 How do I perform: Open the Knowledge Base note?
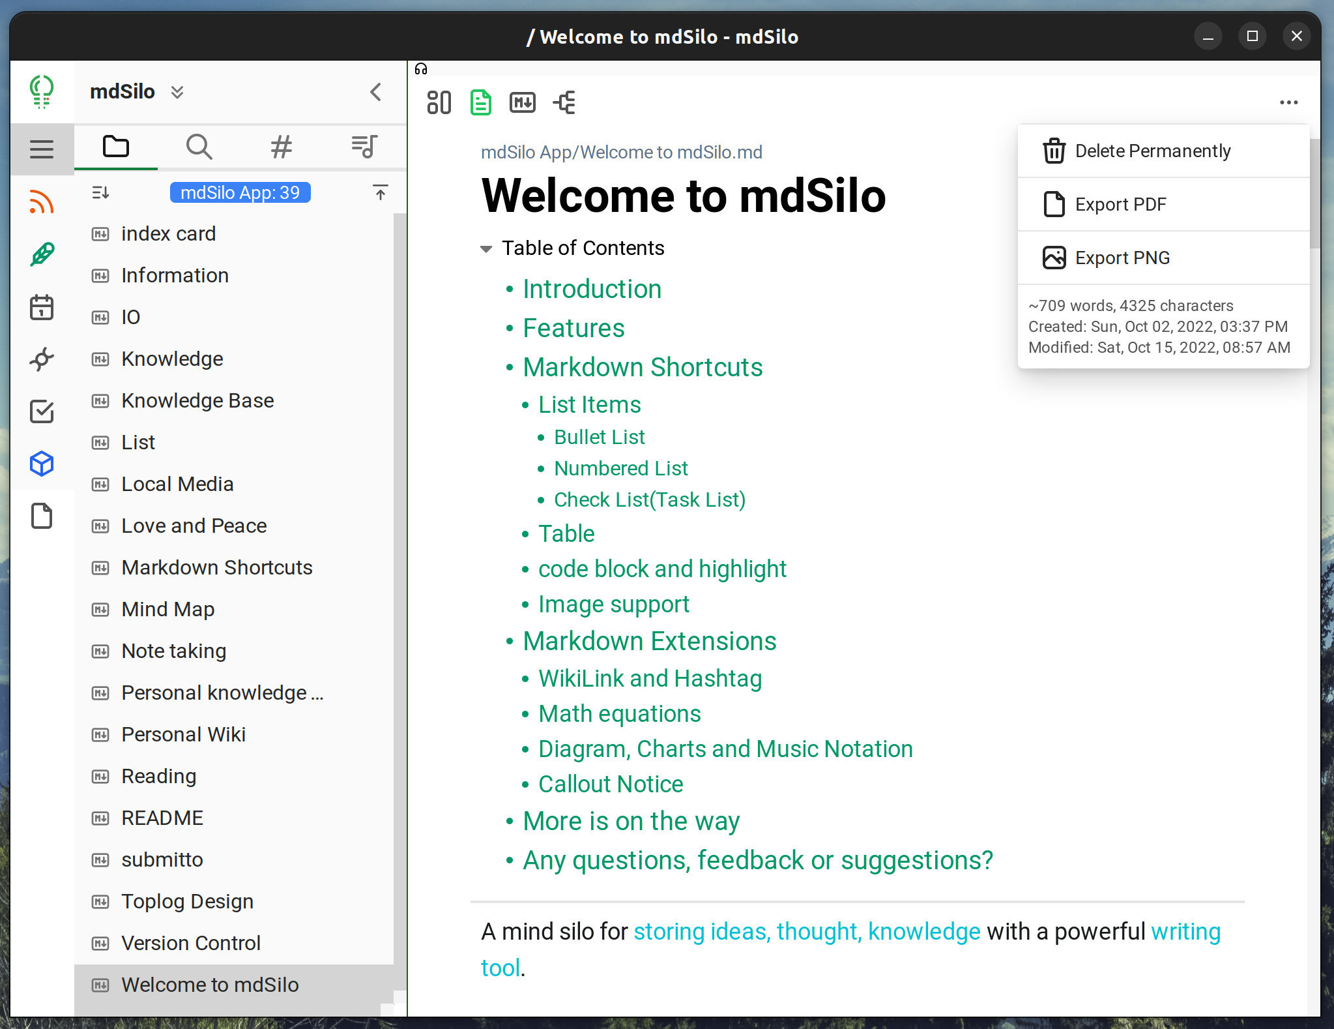point(197,400)
